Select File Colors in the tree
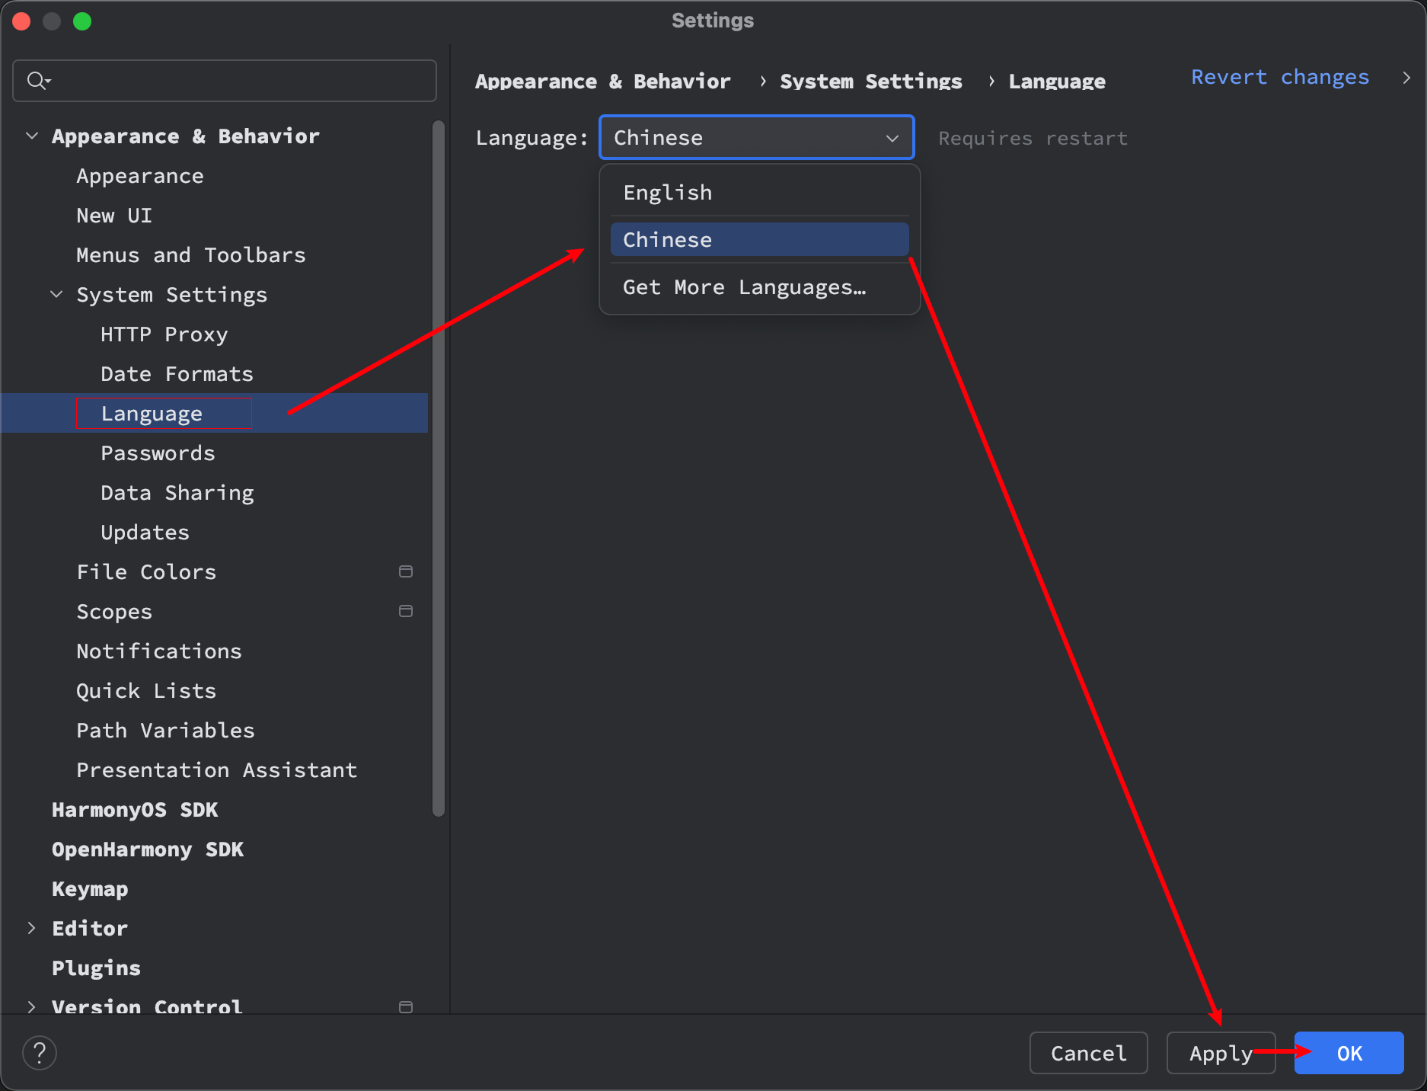This screenshot has width=1427, height=1091. [x=146, y=572]
